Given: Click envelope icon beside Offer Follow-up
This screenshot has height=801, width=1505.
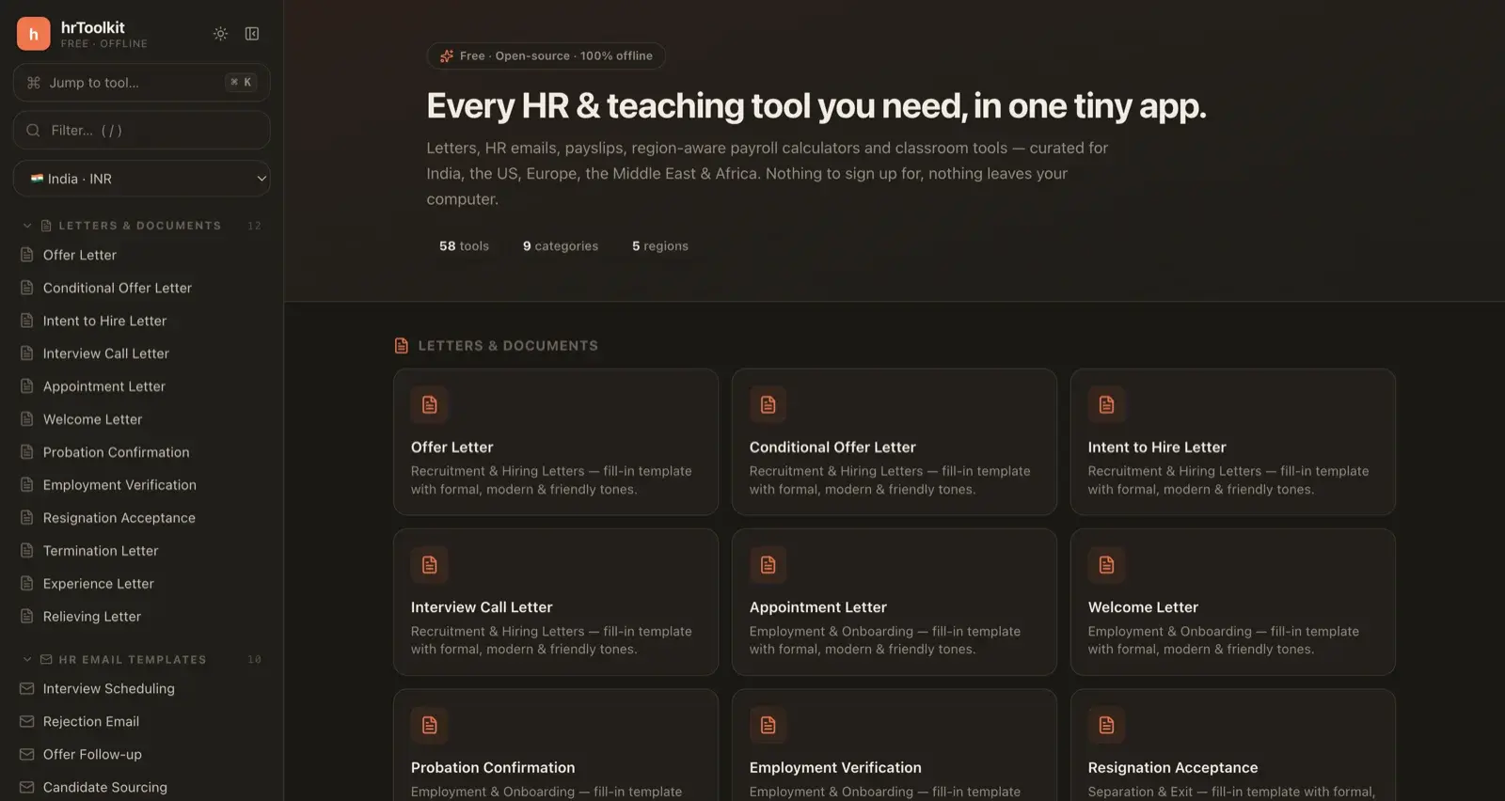Looking at the screenshot, I should tap(27, 755).
